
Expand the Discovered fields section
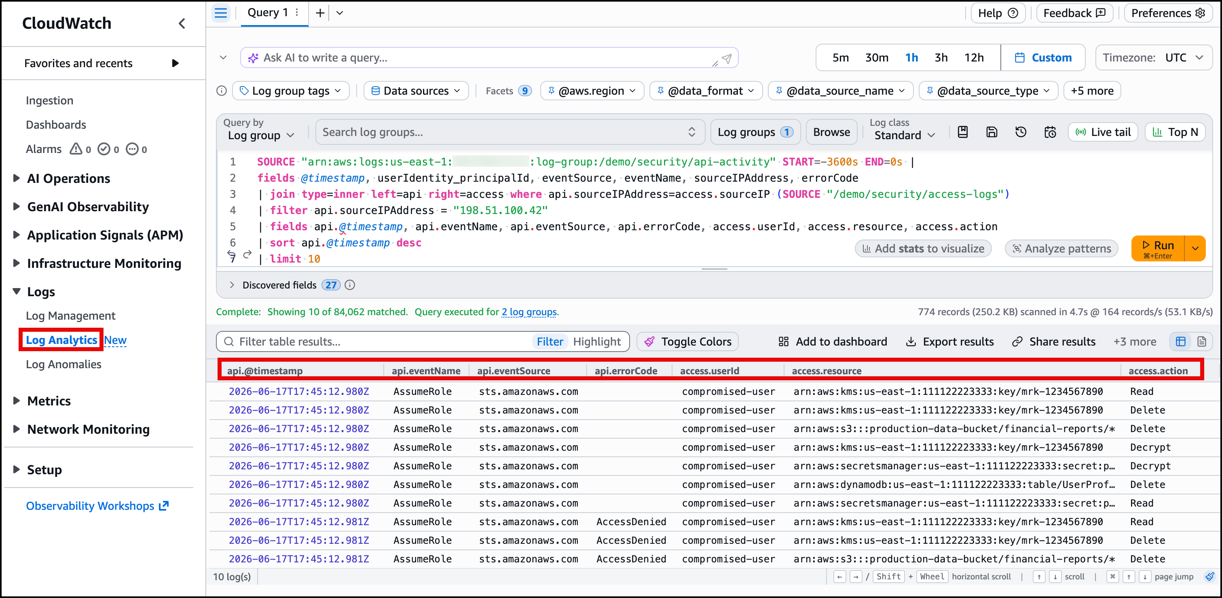coord(232,285)
